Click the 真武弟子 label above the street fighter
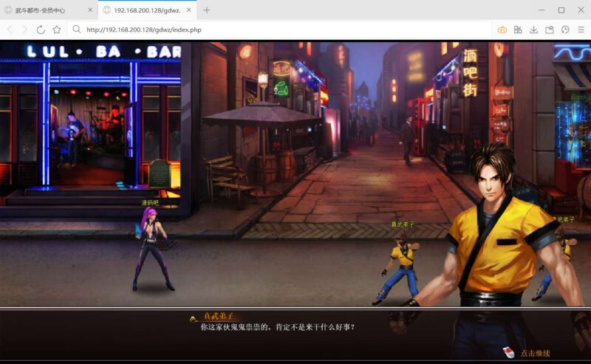 (x=403, y=224)
